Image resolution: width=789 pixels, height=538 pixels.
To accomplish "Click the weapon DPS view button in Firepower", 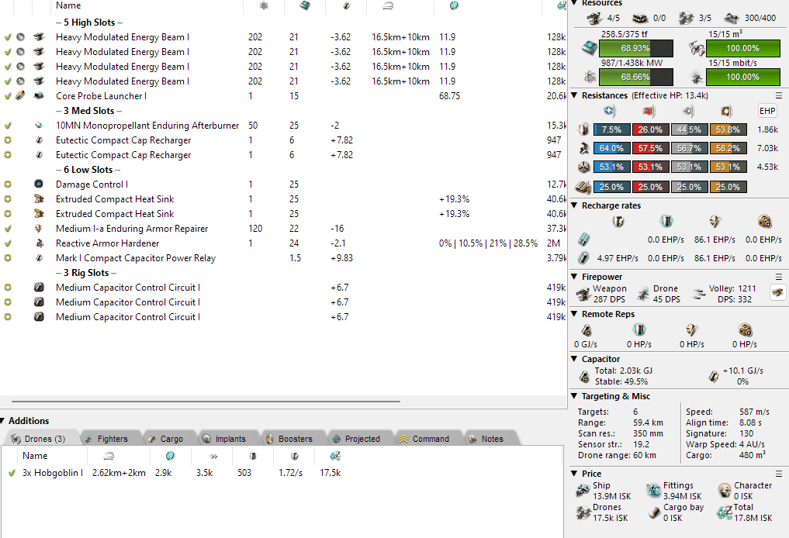I will (777, 291).
